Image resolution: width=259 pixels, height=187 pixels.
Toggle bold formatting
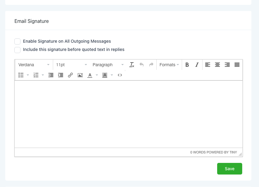point(187,65)
